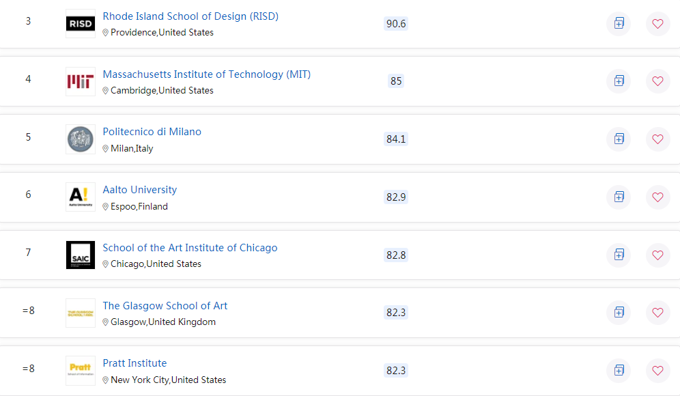680x396 pixels.
Task: Add MIT to the compare list
Action: (619, 81)
